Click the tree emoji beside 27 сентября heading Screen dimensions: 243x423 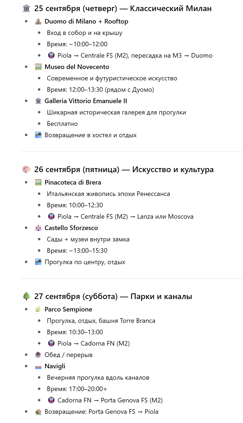click(26, 296)
